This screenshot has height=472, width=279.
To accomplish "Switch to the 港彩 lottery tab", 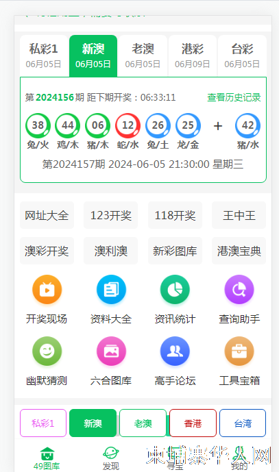I will point(193,55).
